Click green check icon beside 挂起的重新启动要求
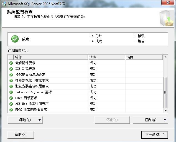Screen dimensions: 176x142 pyautogui.click(x=11, y=75)
